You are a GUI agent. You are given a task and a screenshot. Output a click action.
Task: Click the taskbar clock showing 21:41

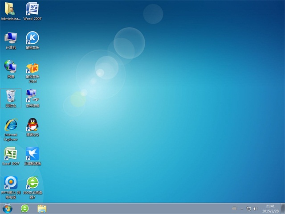pos(270,208)
